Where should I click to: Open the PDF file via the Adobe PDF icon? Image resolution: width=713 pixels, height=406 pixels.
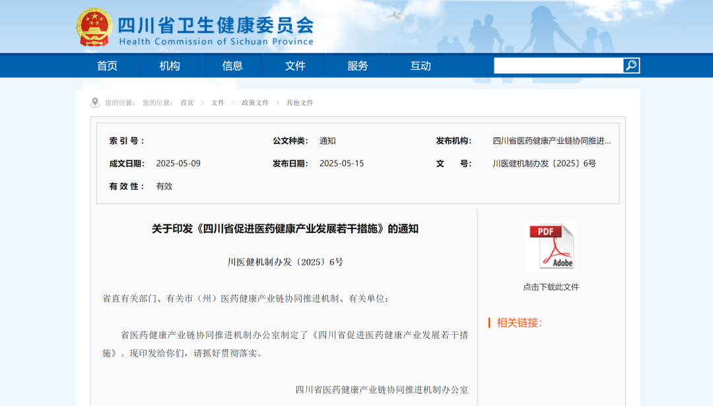click(x=552, y=246)
